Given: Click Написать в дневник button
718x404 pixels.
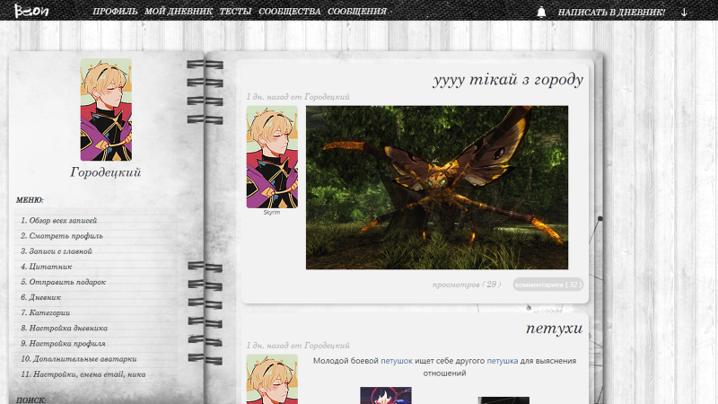Looking at the screenshot, I should 611,13.
